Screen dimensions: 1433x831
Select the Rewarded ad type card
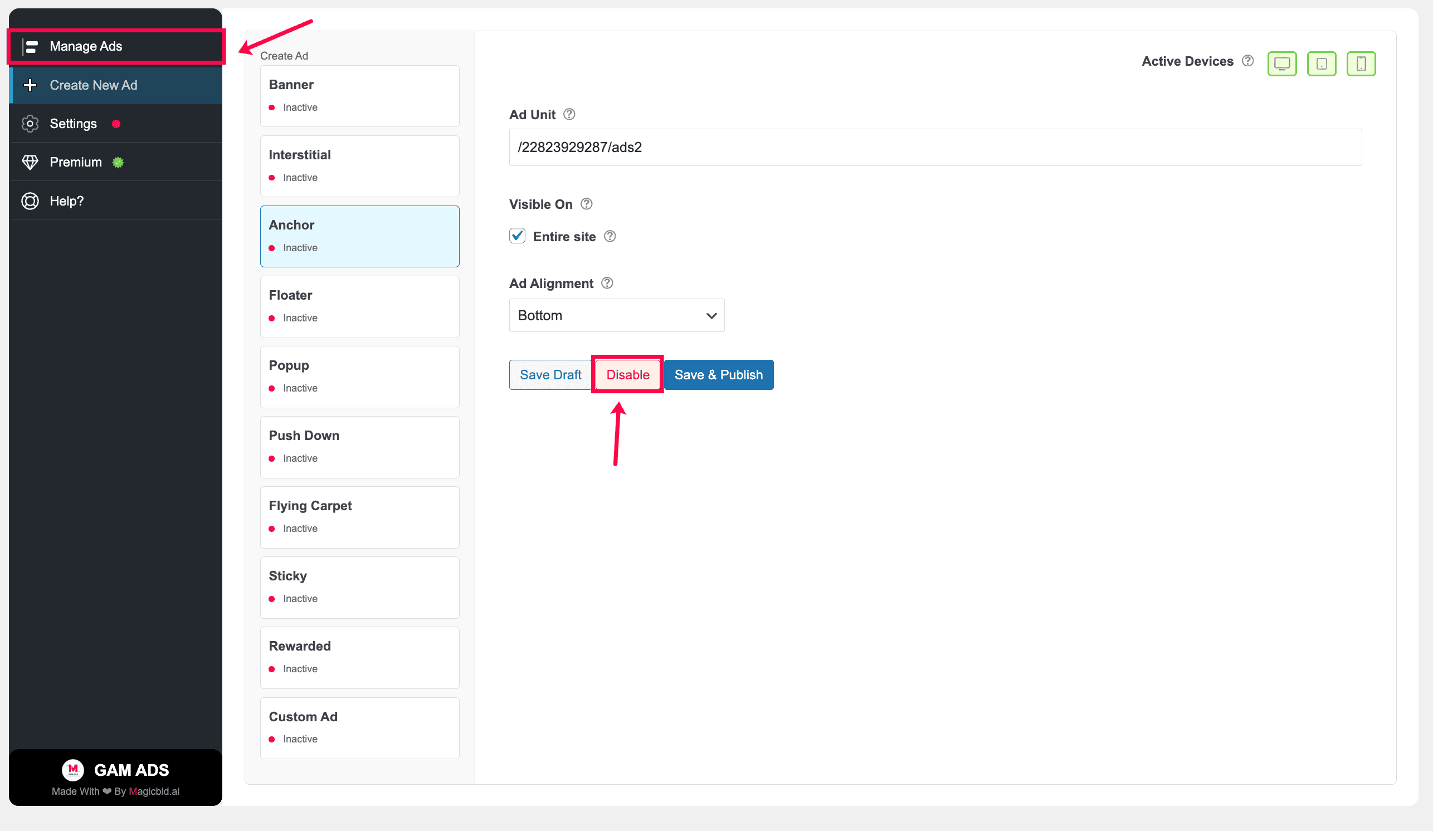pyautogui.click(x=360, y=658)
